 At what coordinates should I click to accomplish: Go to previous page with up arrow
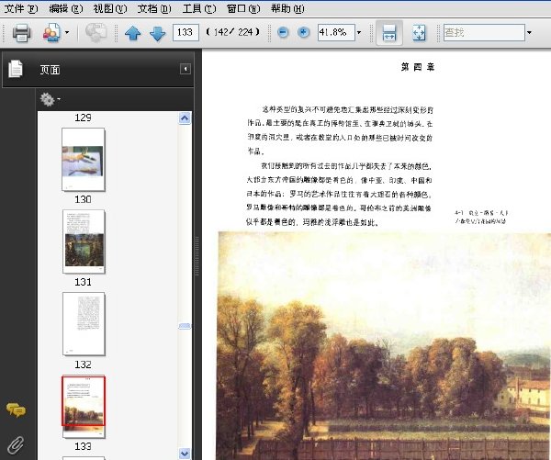click(x=133, y=33)
